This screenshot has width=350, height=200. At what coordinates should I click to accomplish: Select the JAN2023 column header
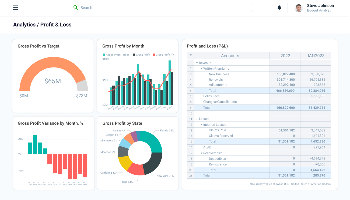[x=315, y=56]
